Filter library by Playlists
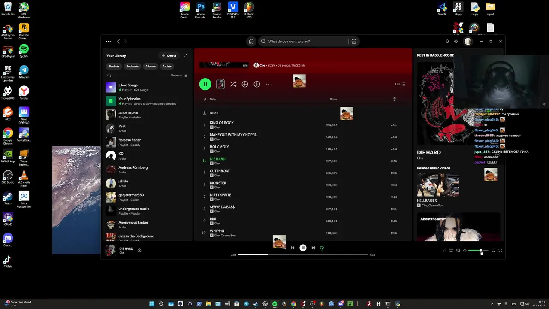Screen dimensions: 549x309 114,67
